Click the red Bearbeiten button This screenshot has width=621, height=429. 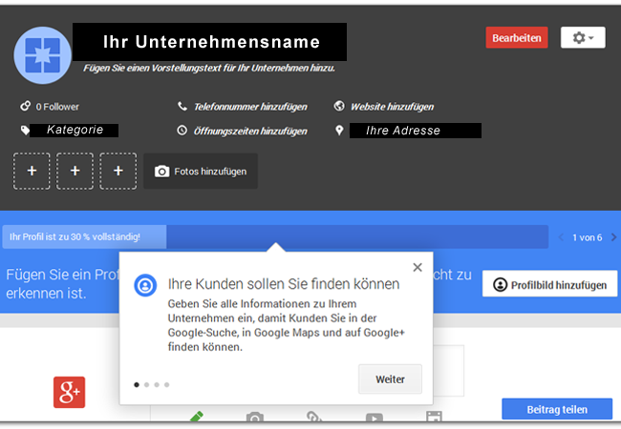[517, 37]
